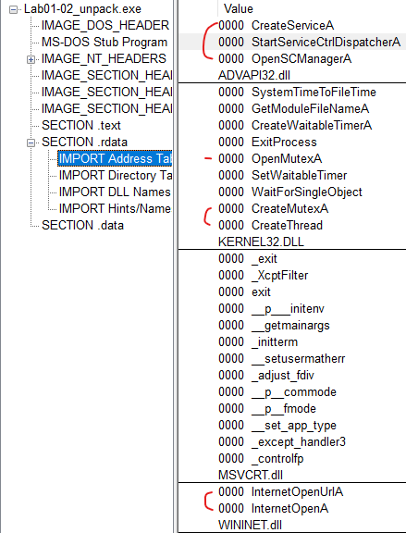The width and height of the screenshot is (406, 533).
Task: Select the _except_handler3 row
Action: [x=292, y=442]
